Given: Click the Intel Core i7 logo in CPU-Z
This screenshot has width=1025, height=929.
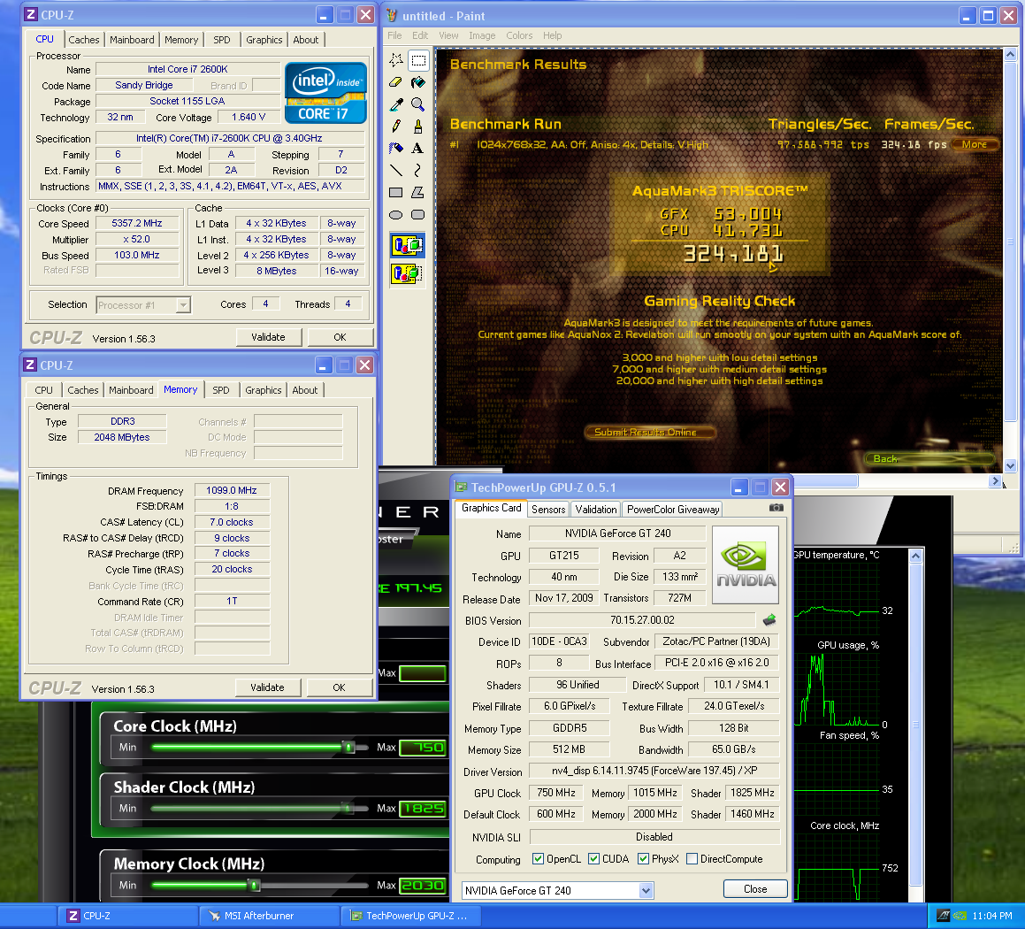Looking at the screenshot, I should [x=325, y=93].
